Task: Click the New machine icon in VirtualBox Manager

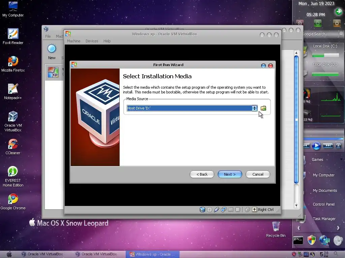Action: 52,49
